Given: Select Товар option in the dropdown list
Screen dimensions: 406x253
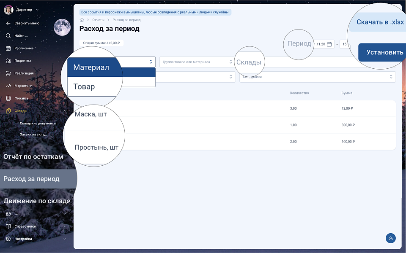Looking at the screenshot, I should pyautogui.click(x=84, y=86).
